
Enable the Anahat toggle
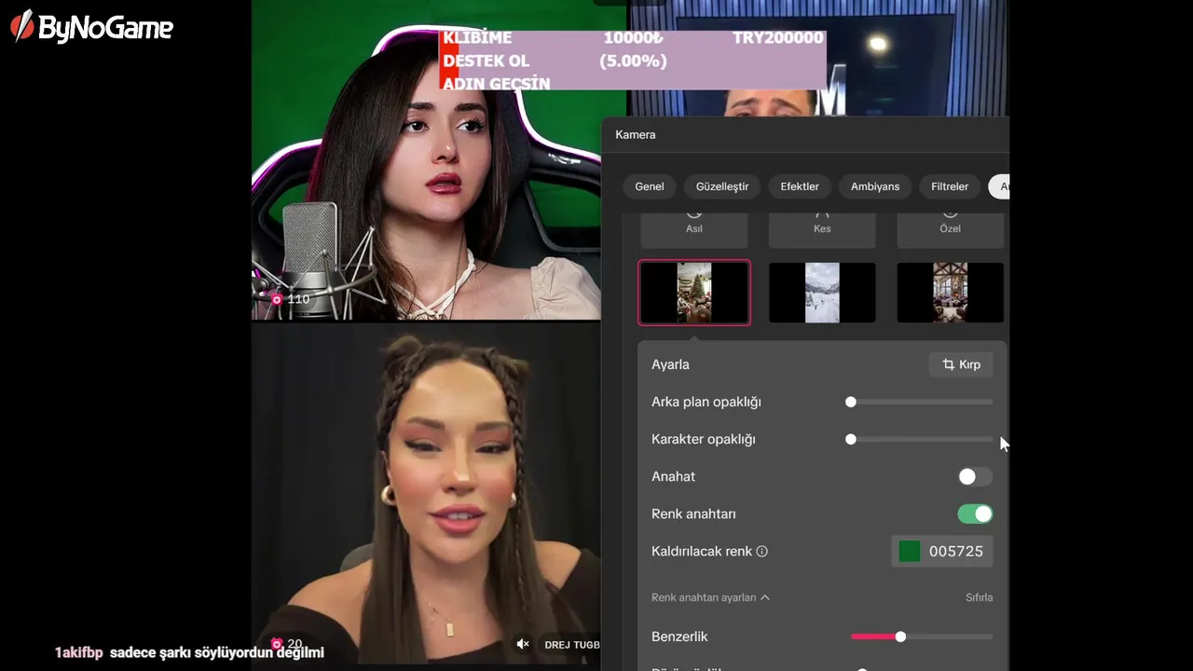pos(975,476)
